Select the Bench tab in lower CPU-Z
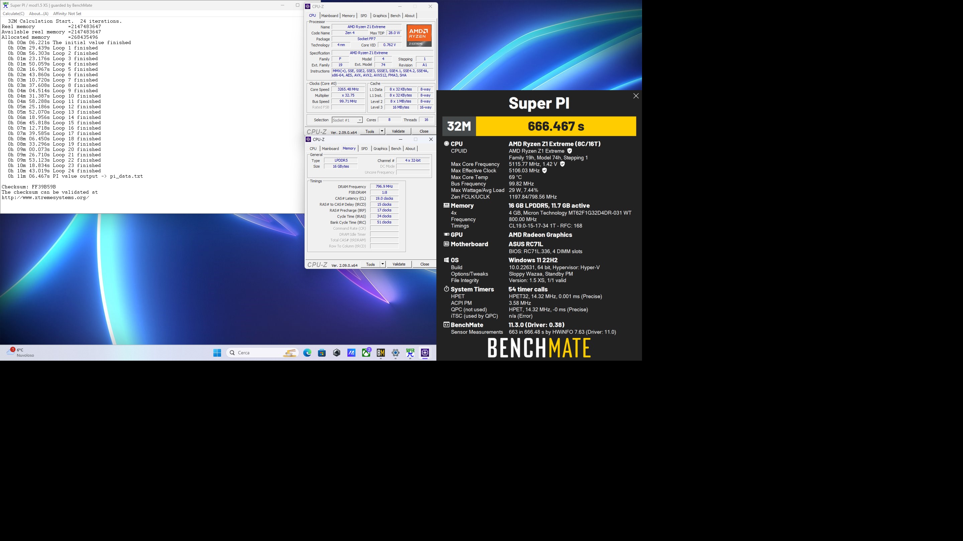The width and height of the screenshot is (963, 541). point(396,149)
